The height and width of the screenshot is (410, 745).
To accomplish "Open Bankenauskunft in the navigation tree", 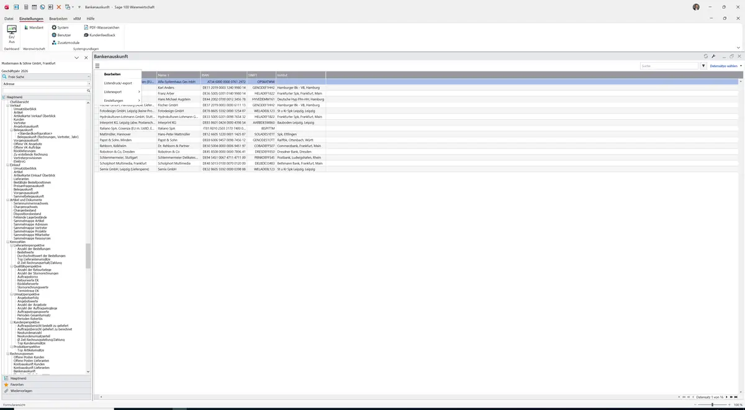I will [25, 371].
